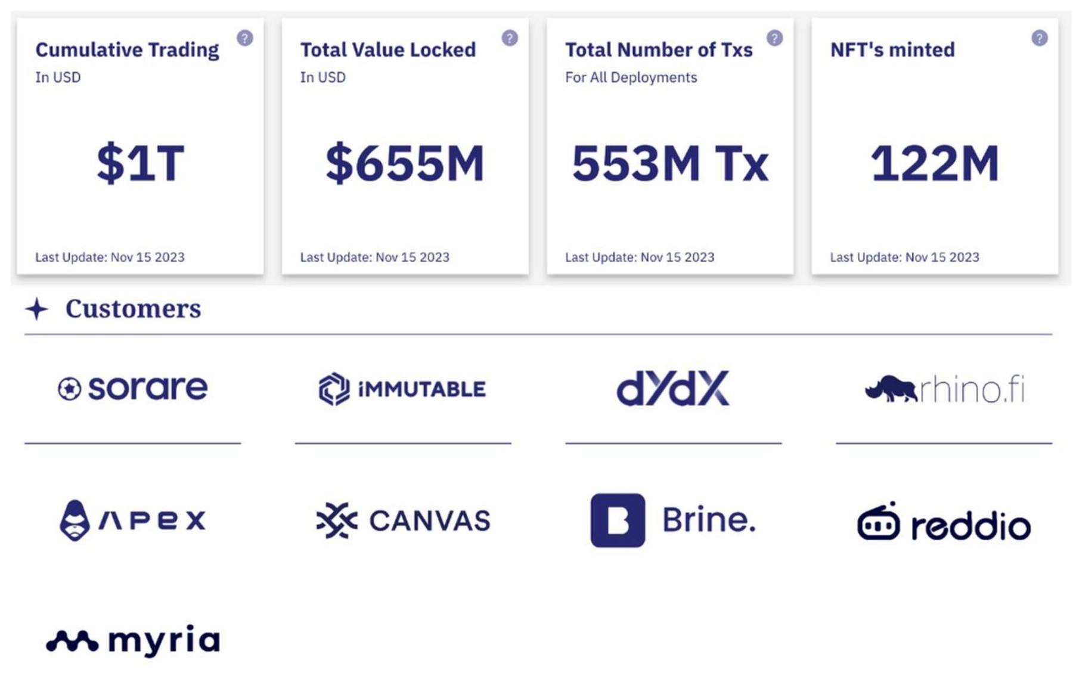The width and height of the screenshot is (1073, 679).
Task: Click the 553M Tx transactions figure
Action: pyautogui.click(x=670, y=163)
